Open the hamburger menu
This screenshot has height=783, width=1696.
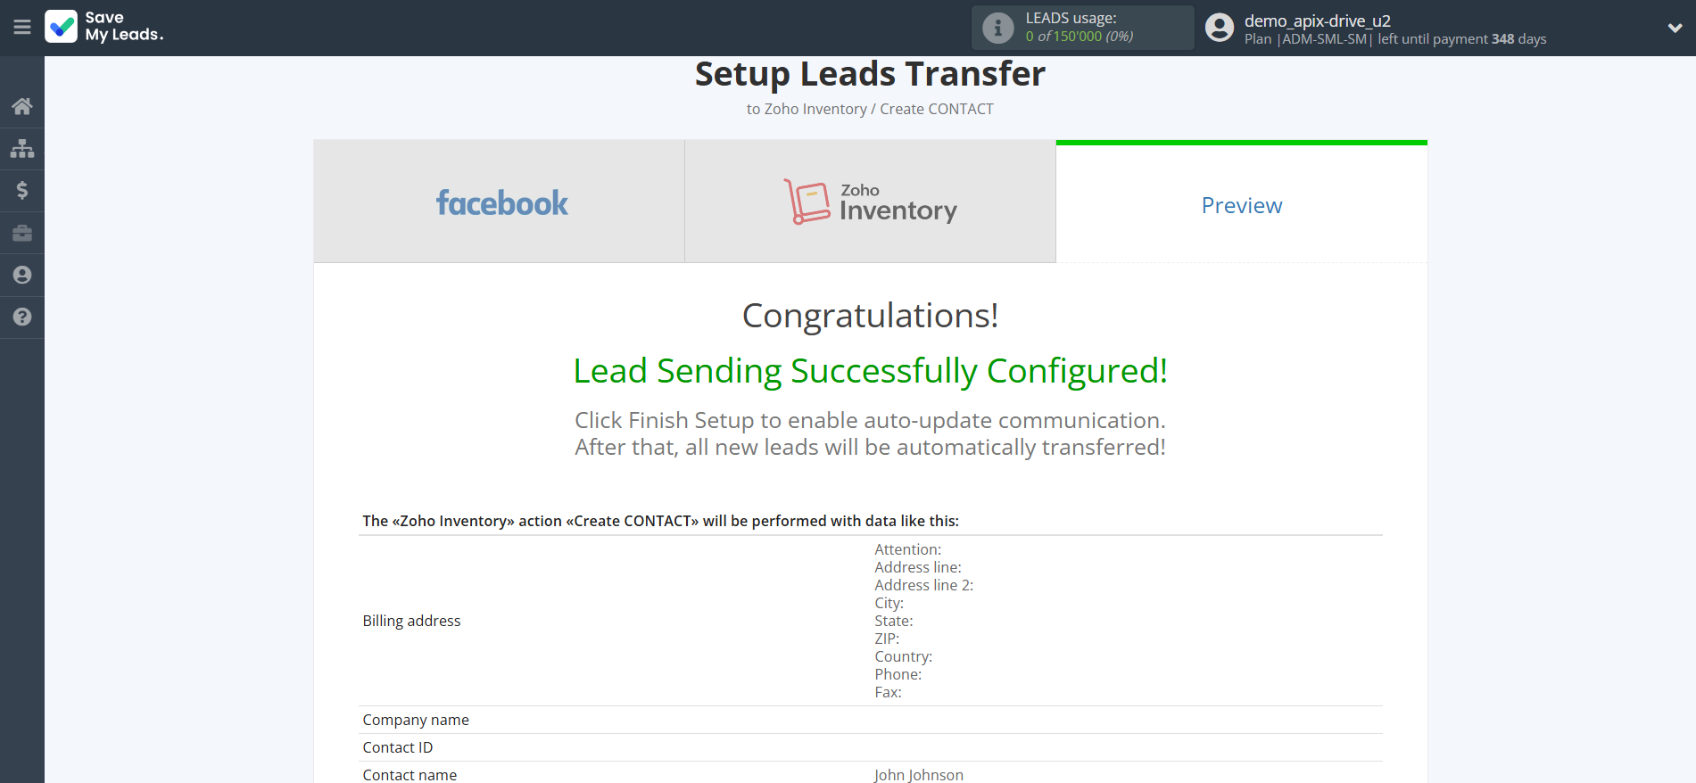22,28
